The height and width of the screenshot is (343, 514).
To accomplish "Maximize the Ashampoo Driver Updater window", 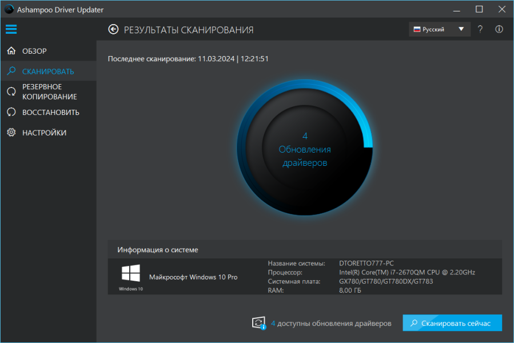I will (x=479, y=10).
